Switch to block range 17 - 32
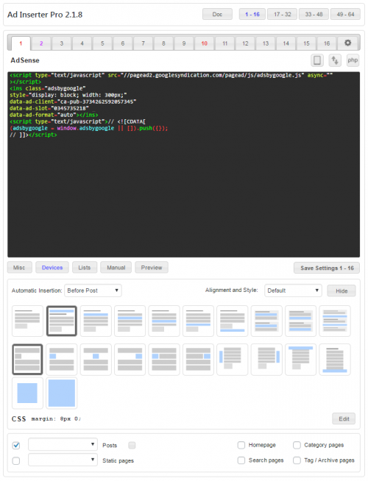 pos(282,14)
